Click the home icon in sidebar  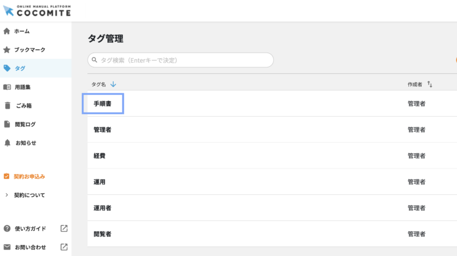(x=7, y=31)
